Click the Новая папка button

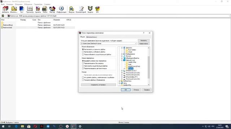click(144, 44)
